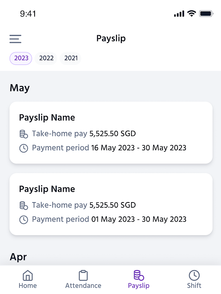The image size is (221, 294).
Task: Open the 01 May 2023 payslip card
Action: coord(111,204)
